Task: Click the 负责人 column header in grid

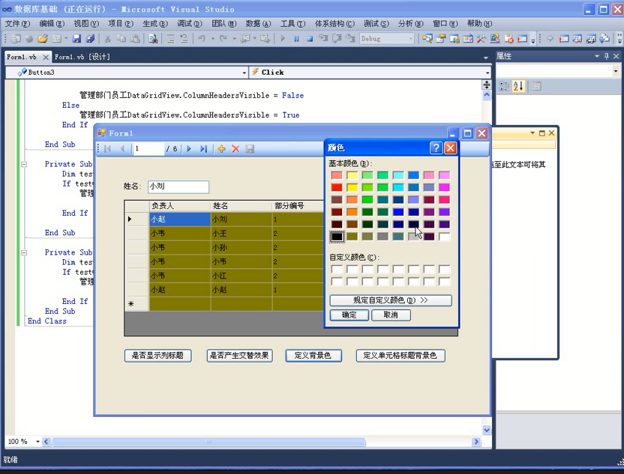Action: coord(180,206)
